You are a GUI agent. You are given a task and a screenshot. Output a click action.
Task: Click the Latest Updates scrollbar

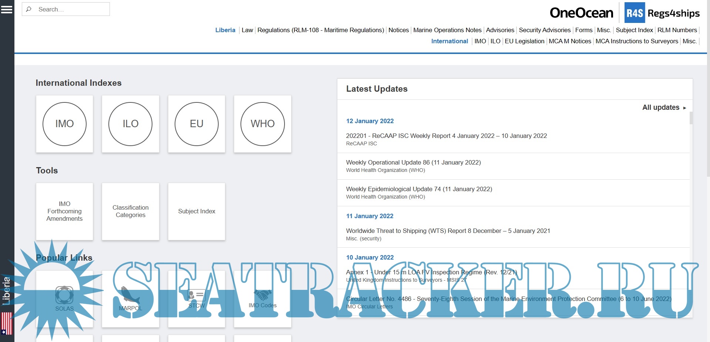pyautogui.click(x=691, y=118)
